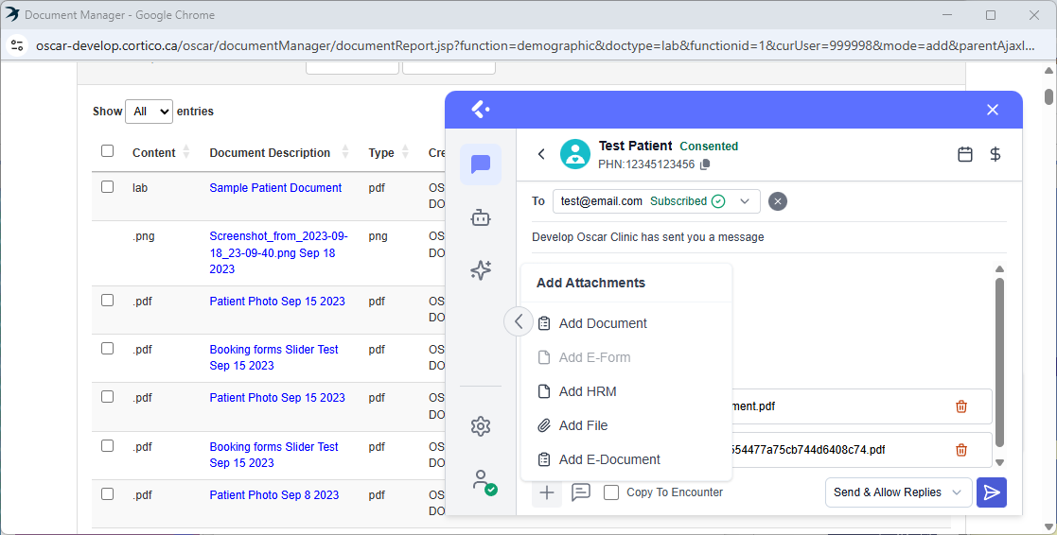
Task: Click the Test Patient avatar
Action: coord(575,154)
